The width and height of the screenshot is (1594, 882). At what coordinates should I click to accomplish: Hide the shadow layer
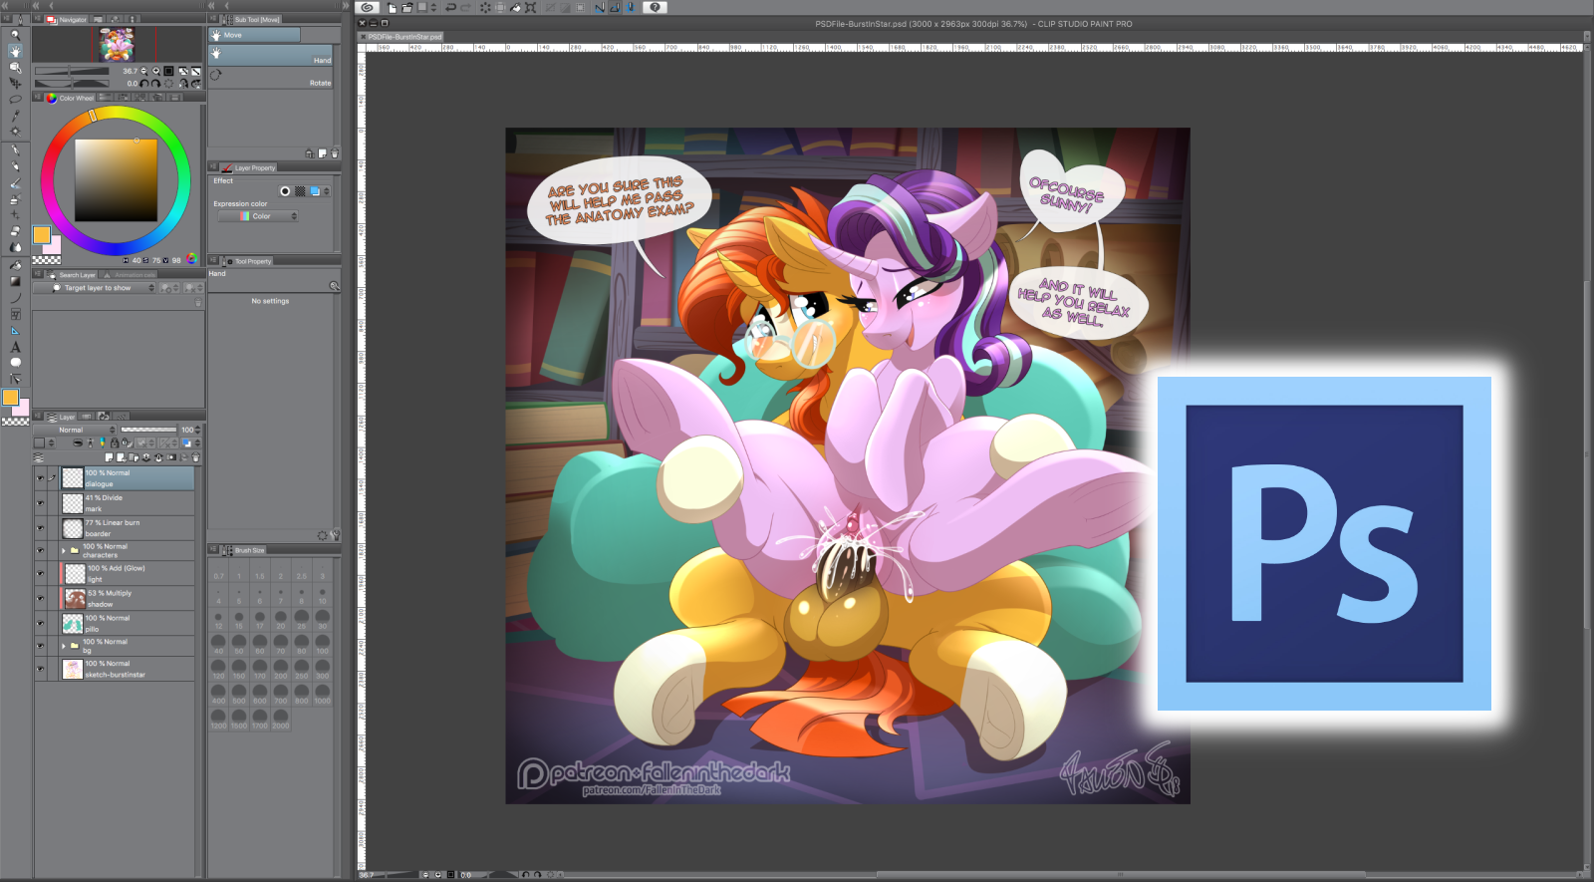[40, 598]
